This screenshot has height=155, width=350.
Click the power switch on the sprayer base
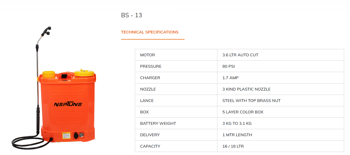coord(76,136)
